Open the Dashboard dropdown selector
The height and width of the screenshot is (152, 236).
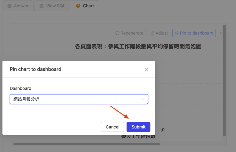pos(79,99)
